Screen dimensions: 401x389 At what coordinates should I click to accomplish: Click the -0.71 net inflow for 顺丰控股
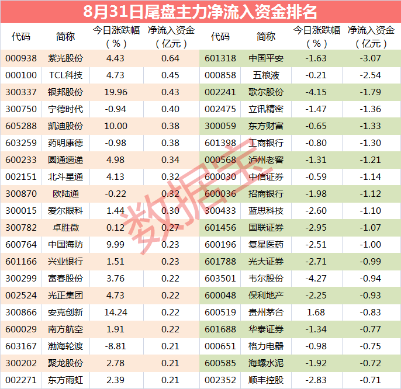point(371,380)
